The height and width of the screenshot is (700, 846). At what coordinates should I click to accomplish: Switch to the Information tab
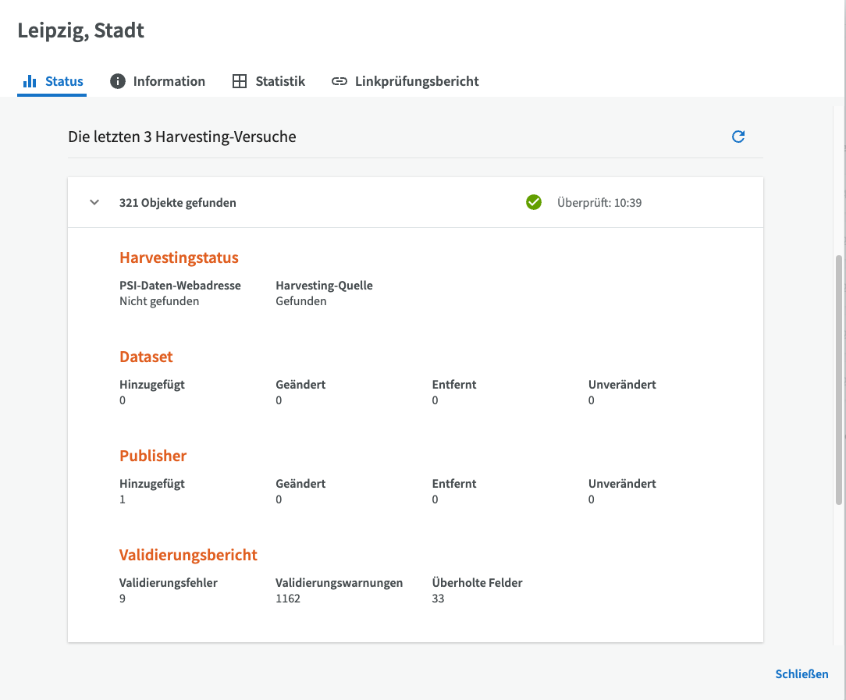158,81
